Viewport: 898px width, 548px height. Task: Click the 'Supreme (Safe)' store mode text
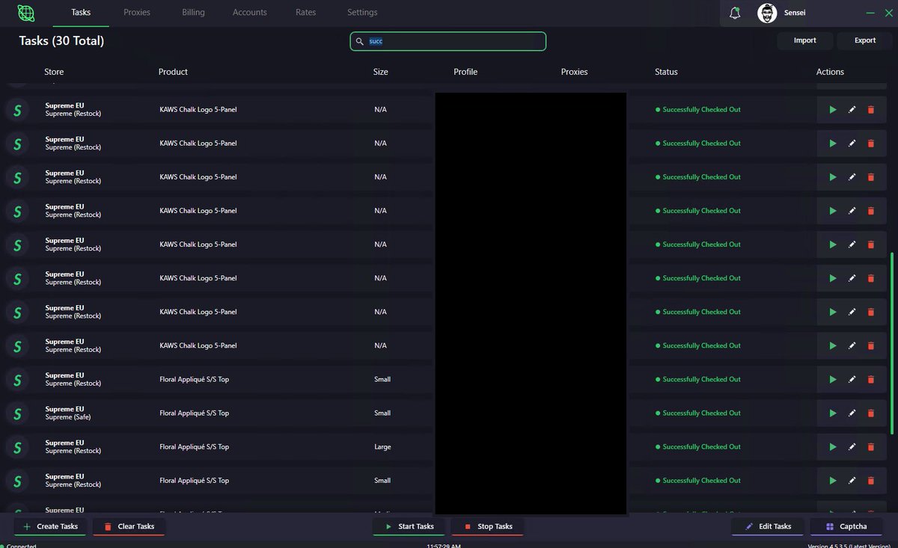pos(70,417)
